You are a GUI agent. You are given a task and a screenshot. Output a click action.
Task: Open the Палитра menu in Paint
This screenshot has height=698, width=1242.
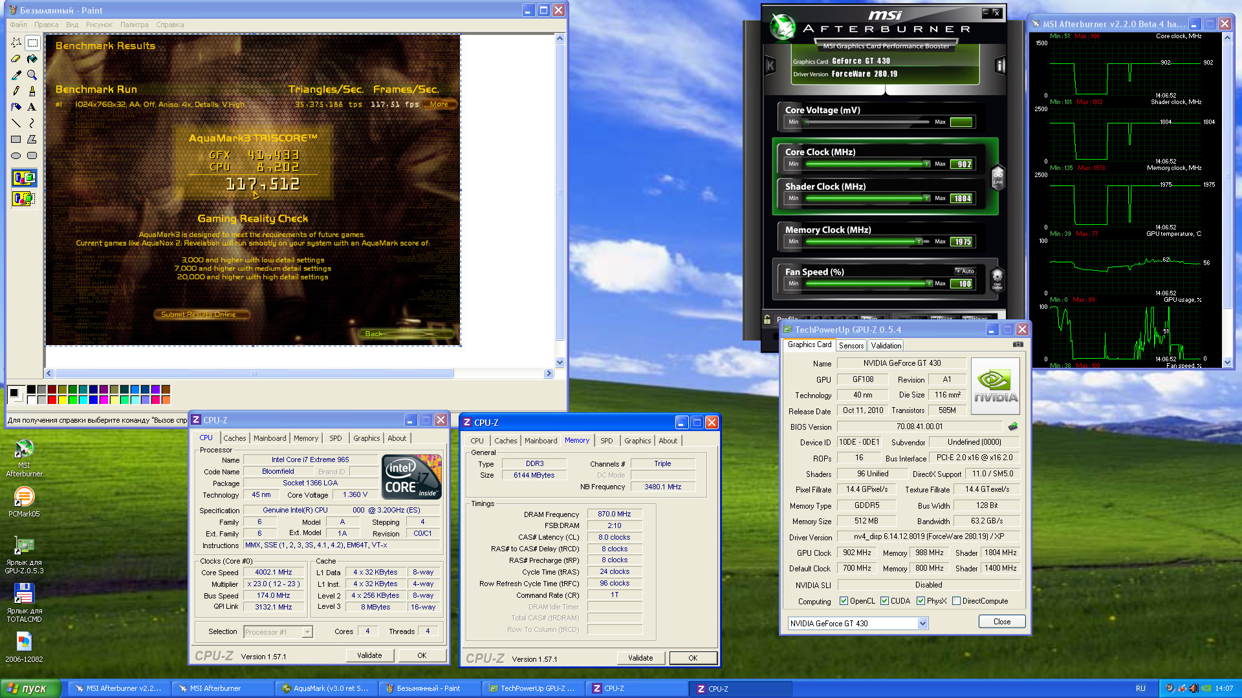coord(134,25)
